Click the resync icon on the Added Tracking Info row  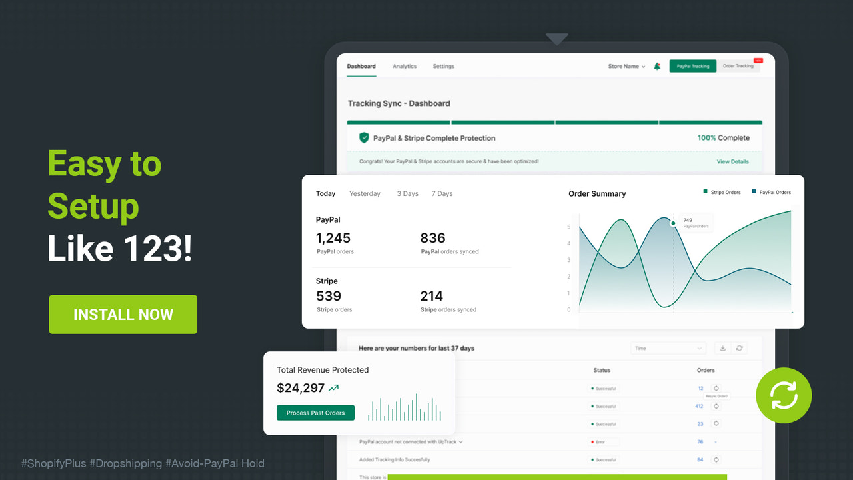717,459
